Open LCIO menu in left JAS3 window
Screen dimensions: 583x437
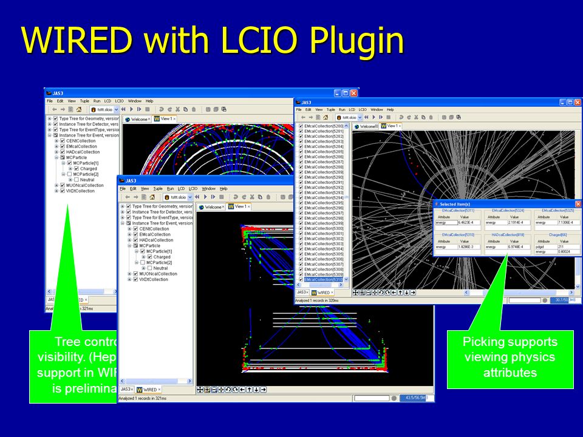click(120, 101)
